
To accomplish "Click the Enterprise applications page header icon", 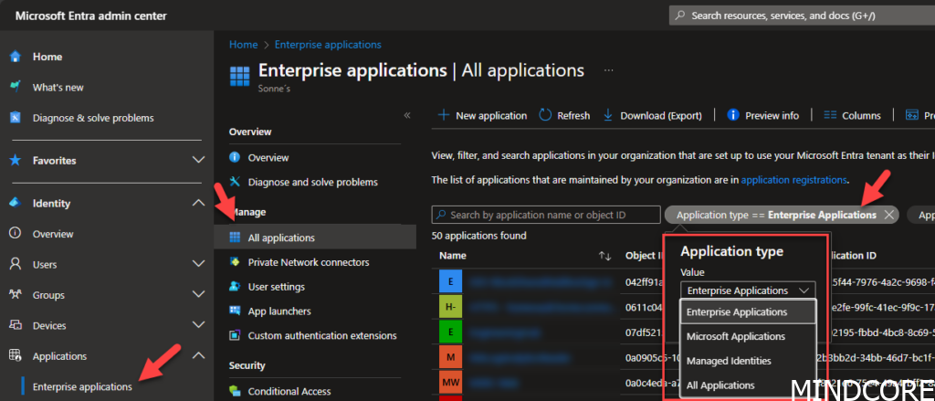I will coord(240,77).
